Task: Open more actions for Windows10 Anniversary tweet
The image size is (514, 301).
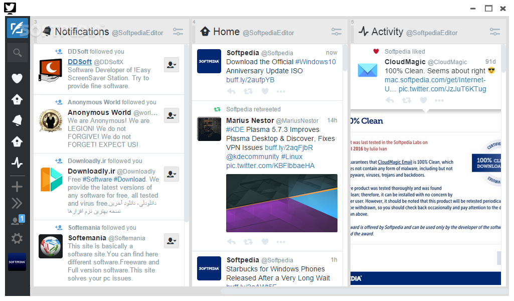Action: click(x=281, y=91)
